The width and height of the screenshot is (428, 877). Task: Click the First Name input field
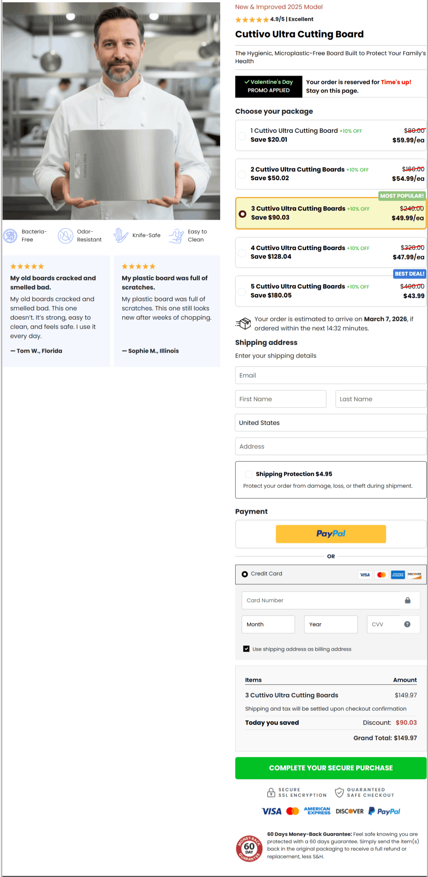tap(280, 399)
